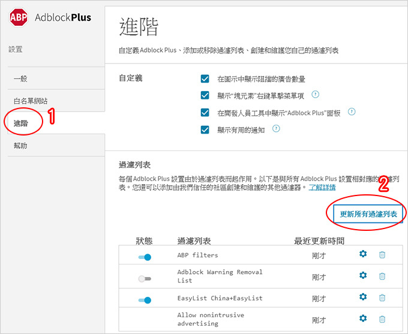Viewport: 408px width, 334px height.
Task: Click 剛才 update time for EasyList China+EasyList
Action: (x=319, y=299)
